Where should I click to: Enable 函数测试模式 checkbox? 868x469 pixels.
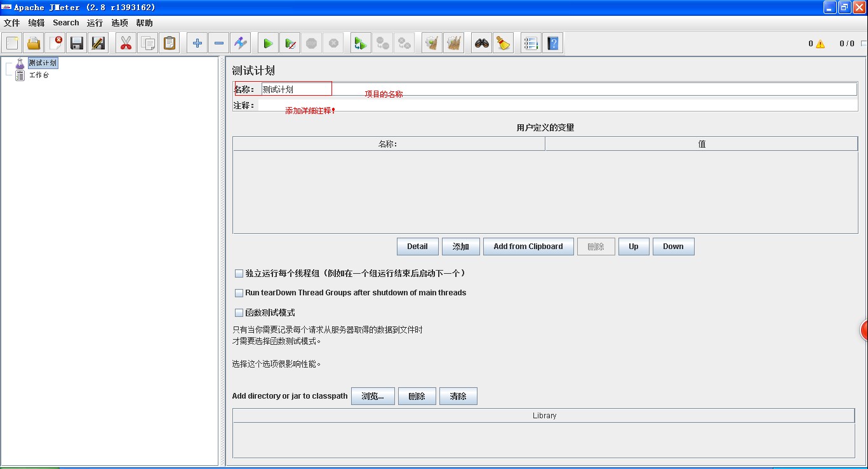[239, 312]
